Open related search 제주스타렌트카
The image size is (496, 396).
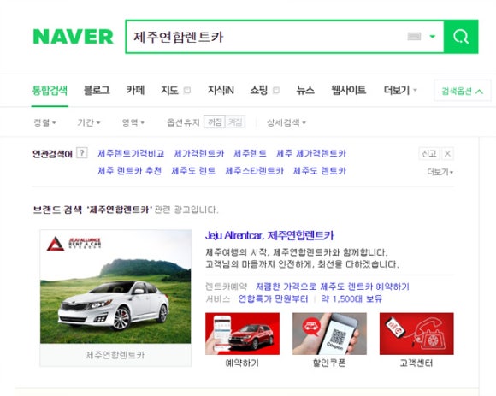254,171
